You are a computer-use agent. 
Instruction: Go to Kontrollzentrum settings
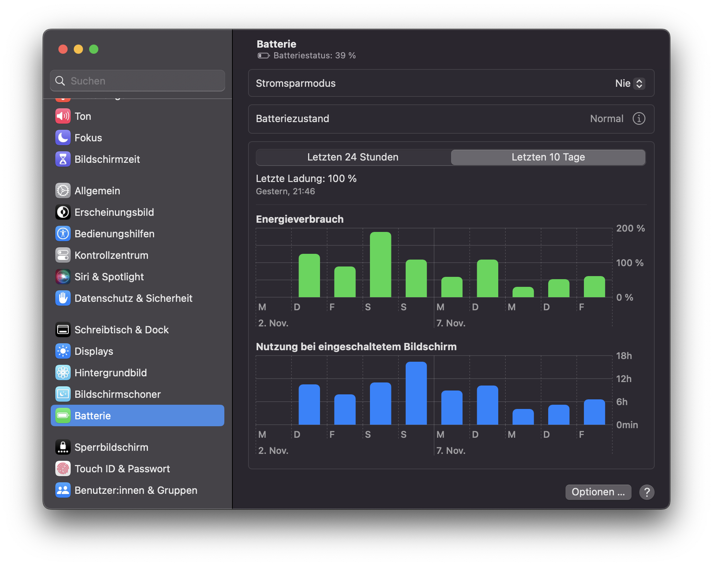138,255
